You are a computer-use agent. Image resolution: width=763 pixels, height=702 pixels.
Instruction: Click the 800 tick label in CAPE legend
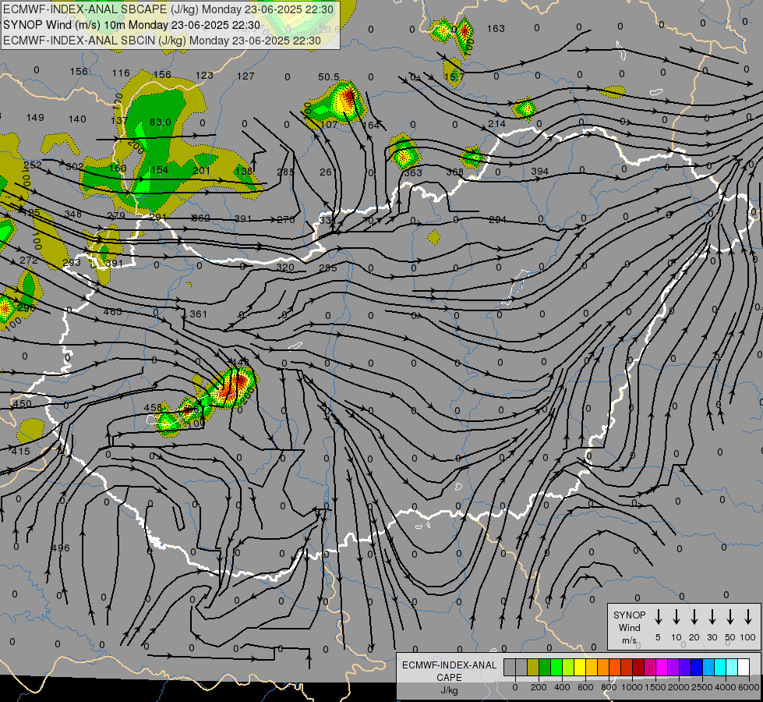[x=609, y=687]
